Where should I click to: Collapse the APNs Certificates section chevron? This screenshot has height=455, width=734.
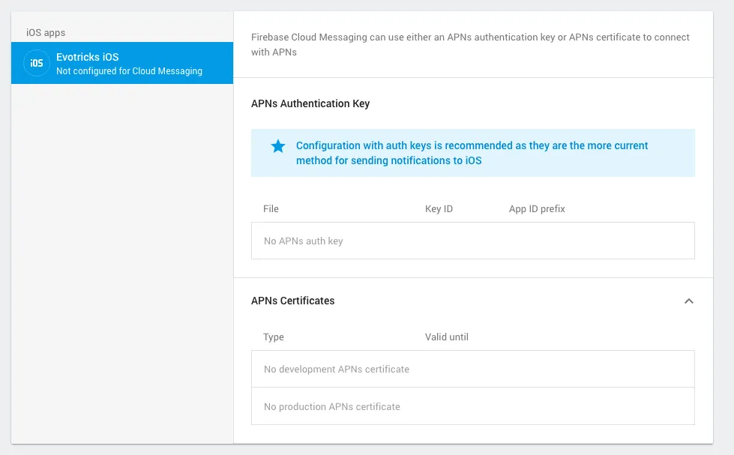(x=689, y=301)
